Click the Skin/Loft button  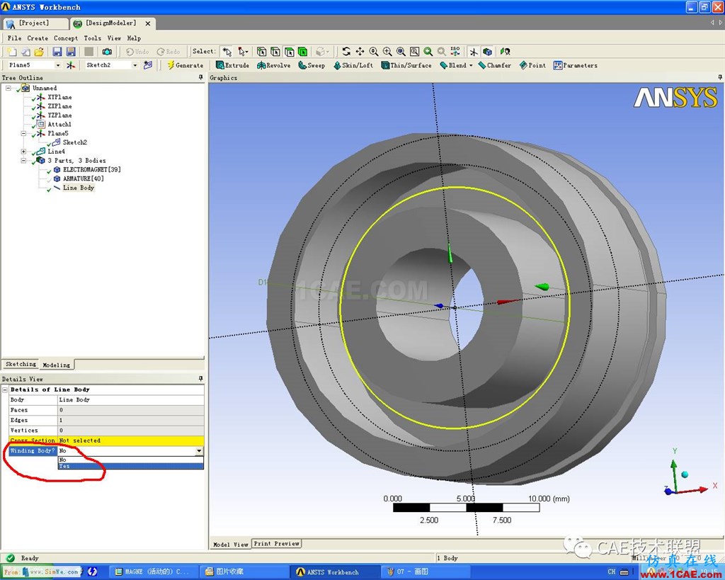tap(353, 65)
